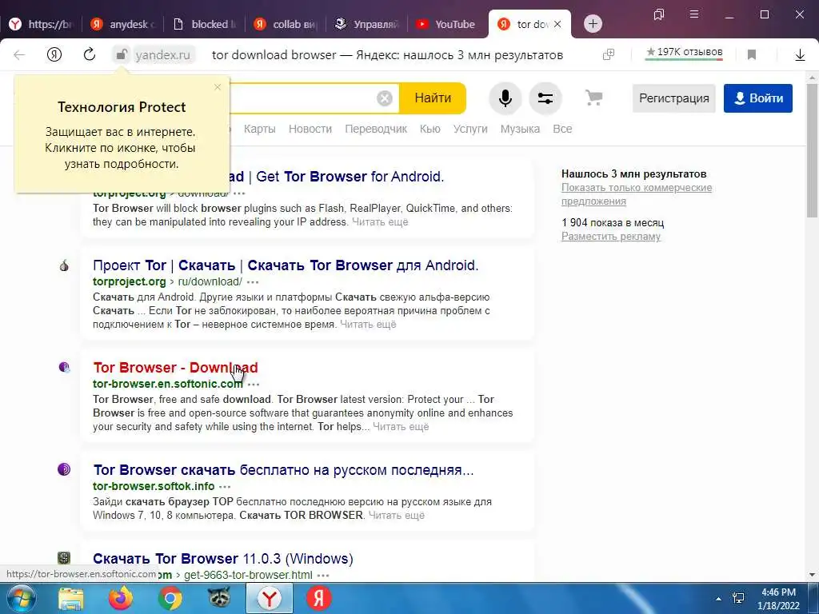Click the browser back arrow
819x614 pixels.
19,55
